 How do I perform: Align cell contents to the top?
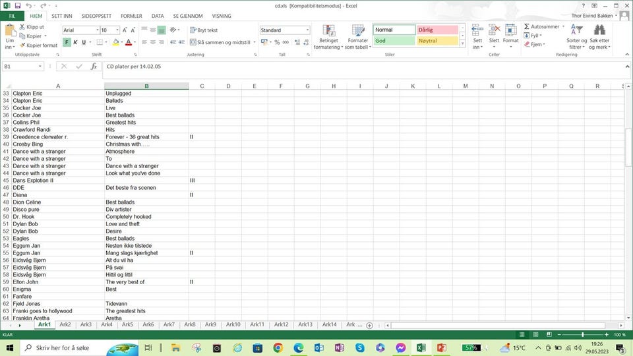click(x=144, y=30)
